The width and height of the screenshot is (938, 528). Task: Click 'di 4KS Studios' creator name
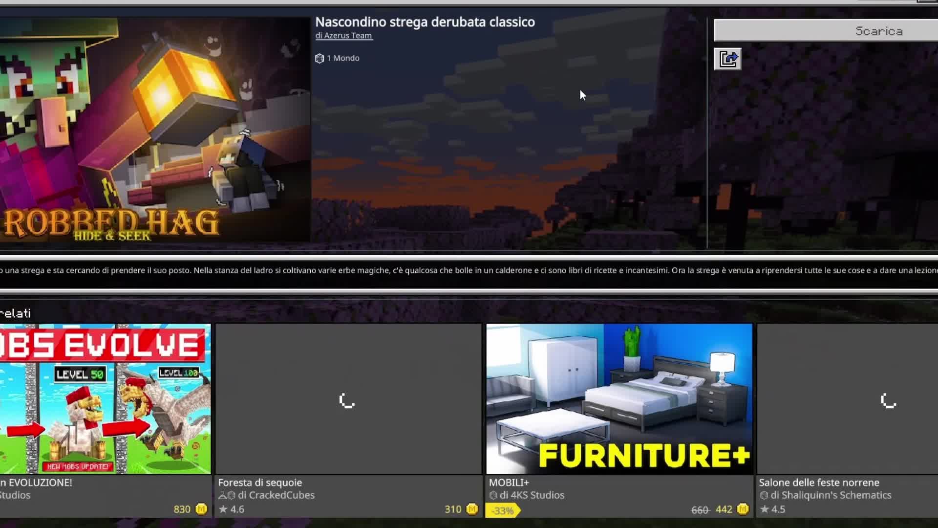click(532, 495)
